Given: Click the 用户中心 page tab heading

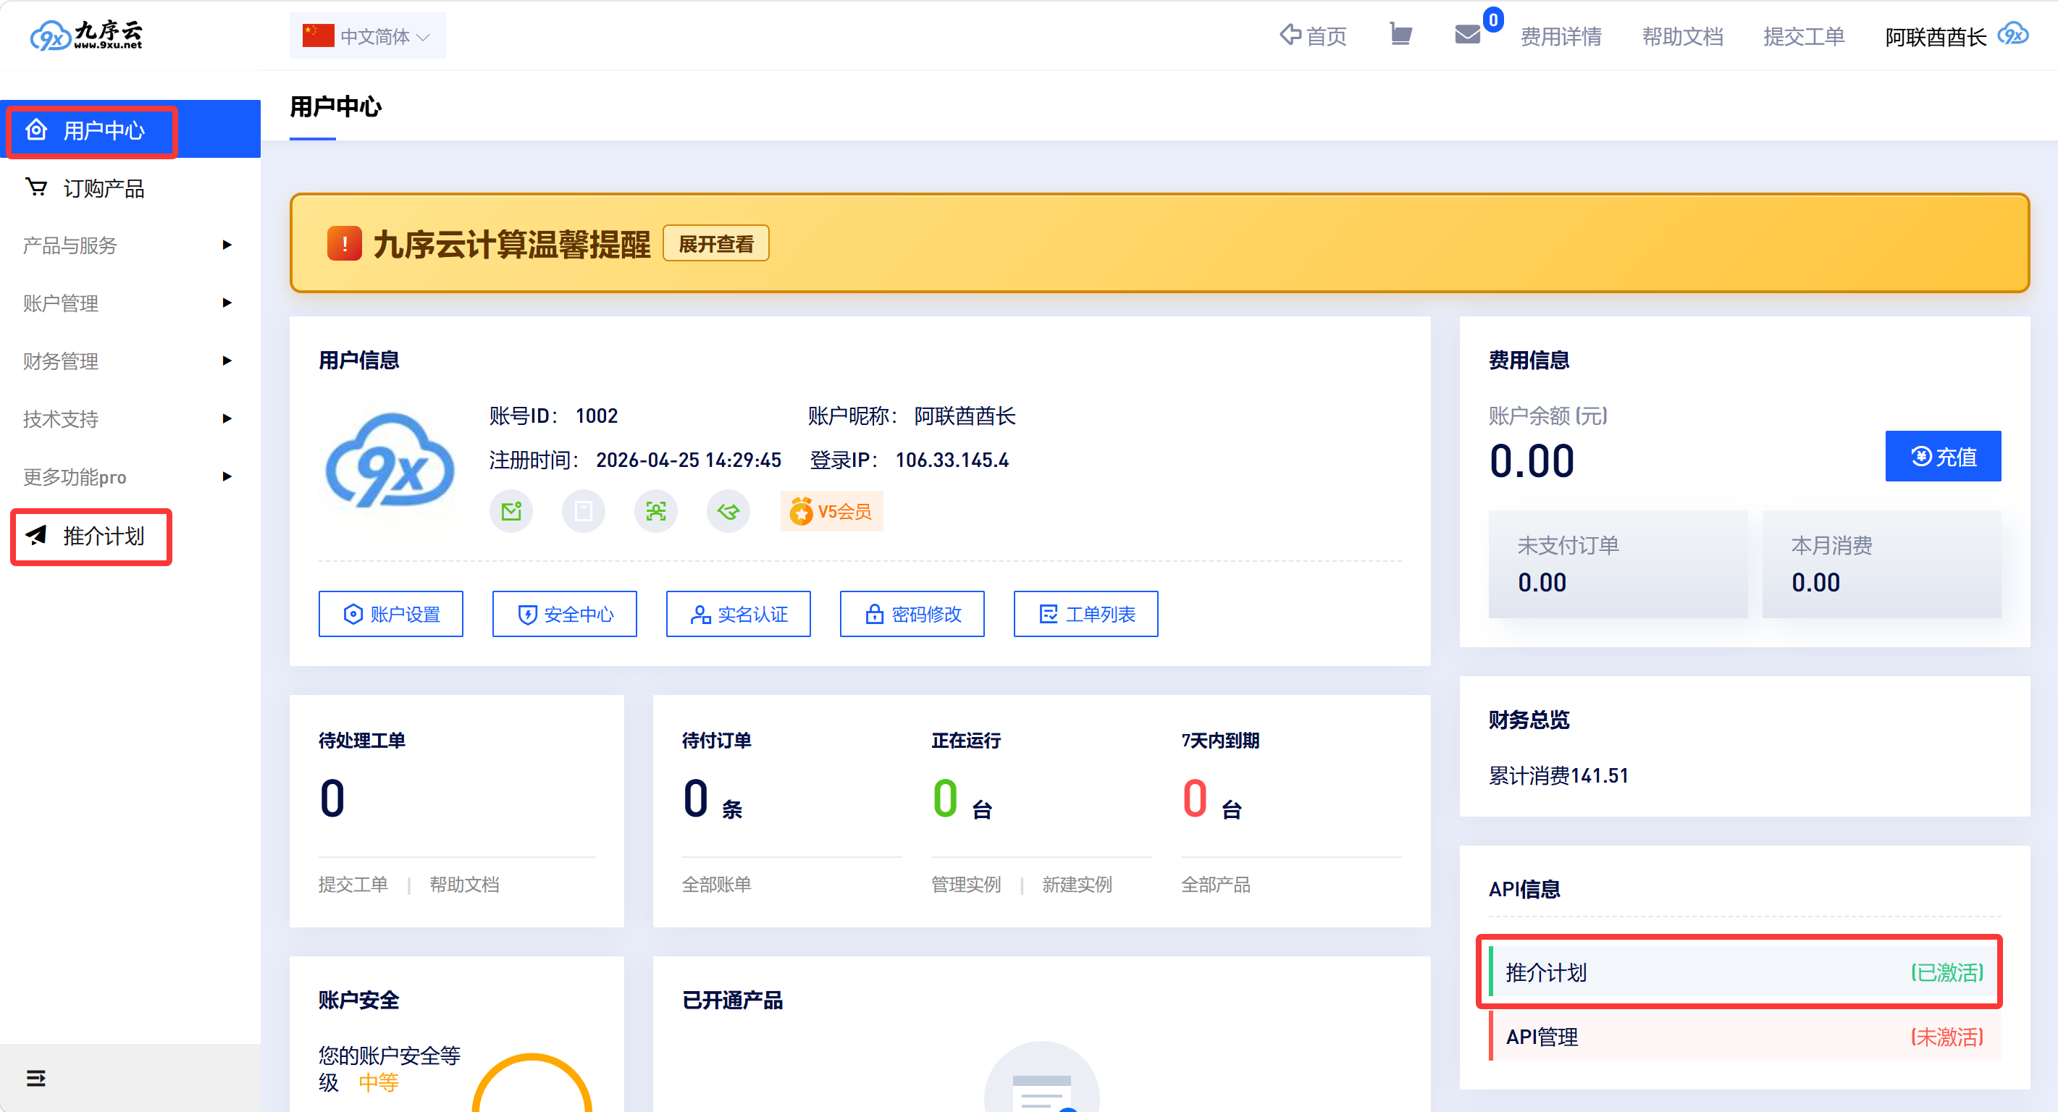Looking at the screenshot, I should point(335,106).
